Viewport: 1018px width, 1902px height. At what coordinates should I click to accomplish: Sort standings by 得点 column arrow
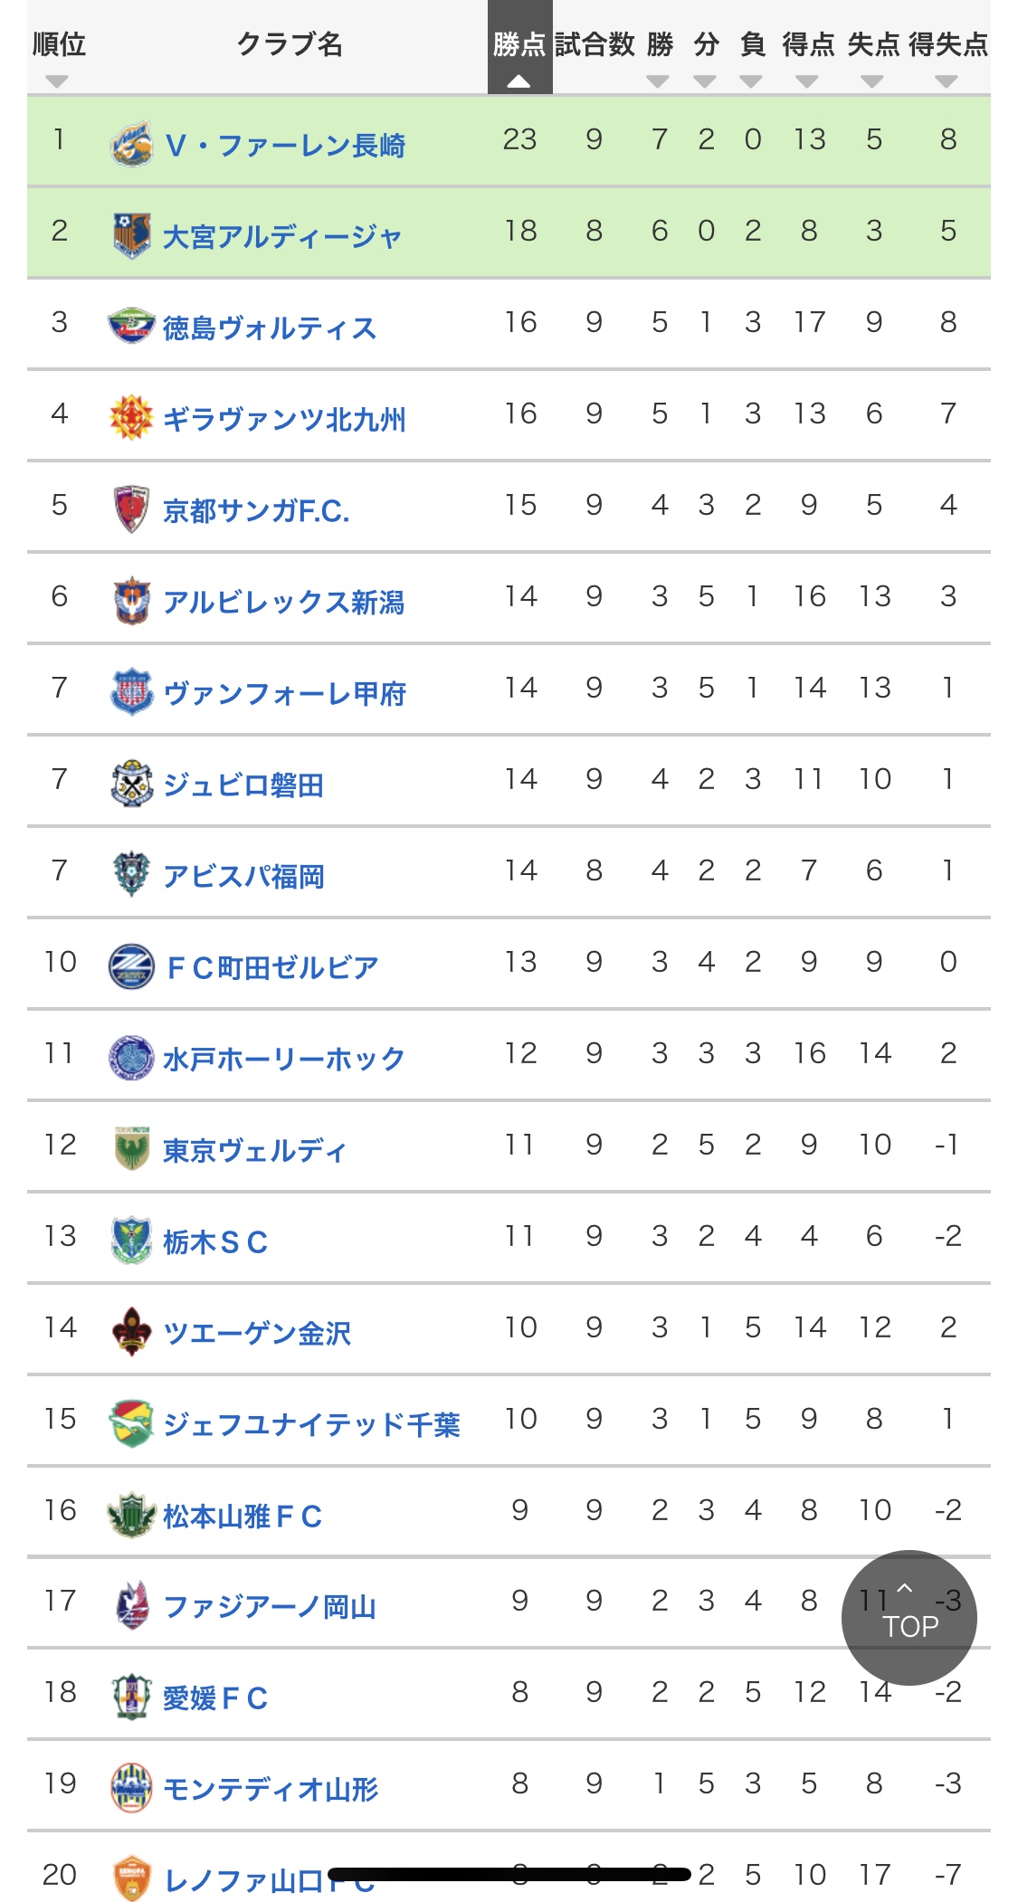[807, 81]
